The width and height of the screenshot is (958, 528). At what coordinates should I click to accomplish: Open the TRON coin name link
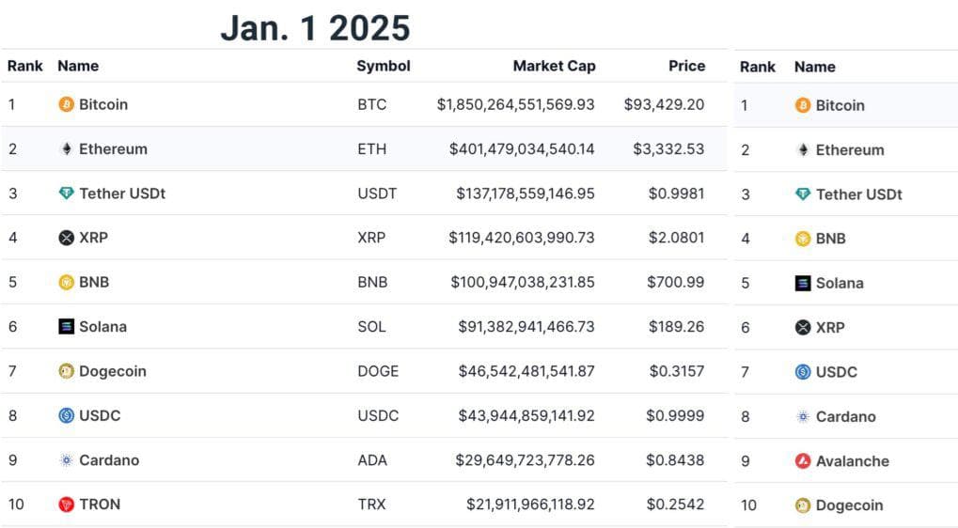pos(100,505)
